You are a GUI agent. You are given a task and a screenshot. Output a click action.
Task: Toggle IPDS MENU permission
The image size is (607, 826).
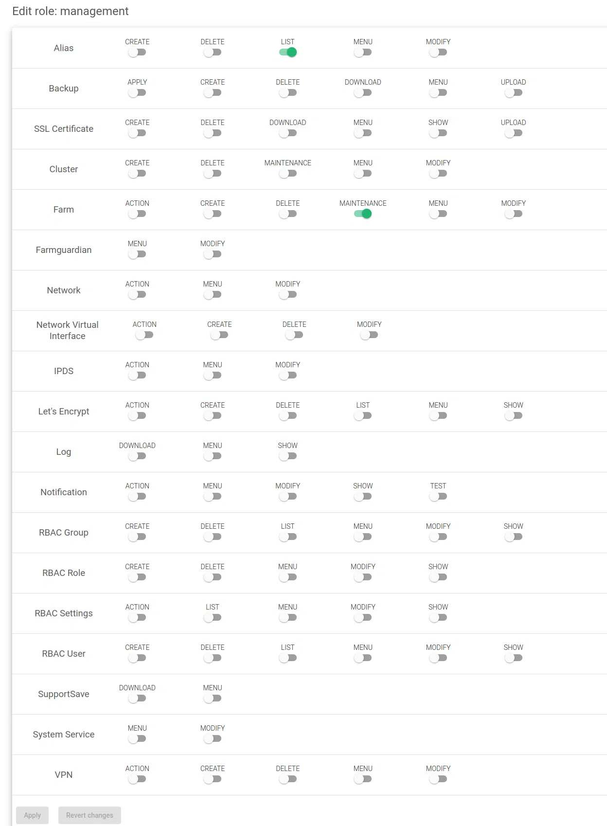click(213, 376)
